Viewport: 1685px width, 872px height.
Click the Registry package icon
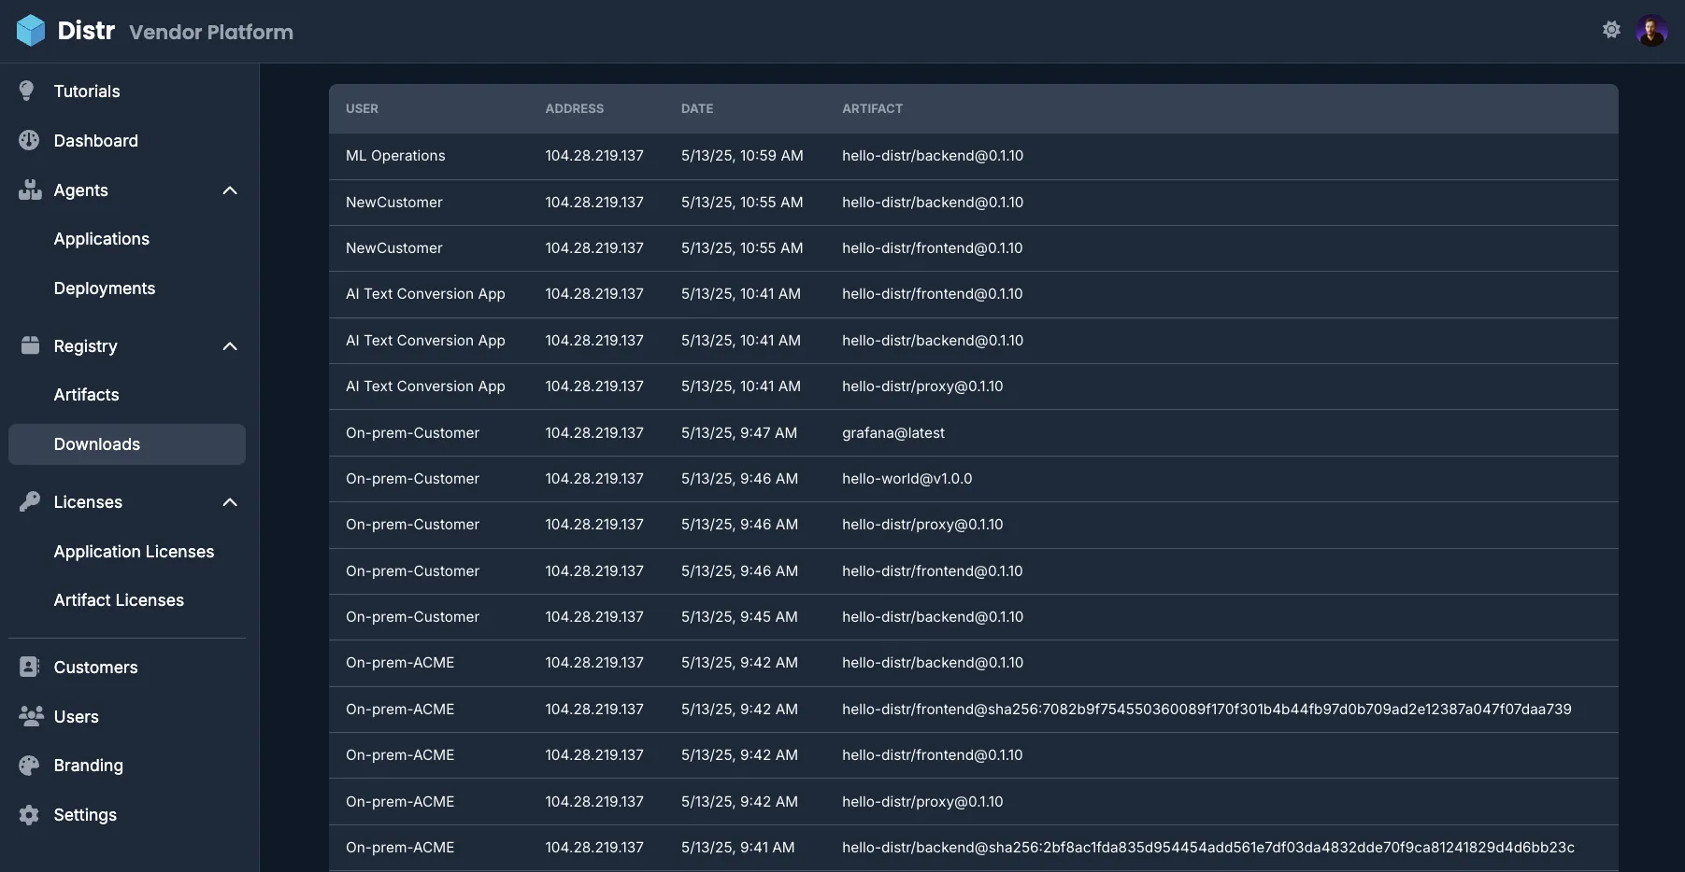click(29, 345)
